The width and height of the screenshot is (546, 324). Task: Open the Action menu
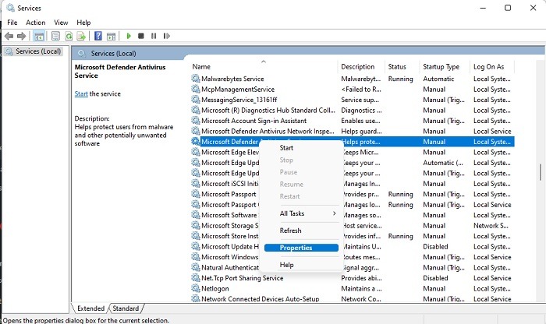click(x=36, y=23)
